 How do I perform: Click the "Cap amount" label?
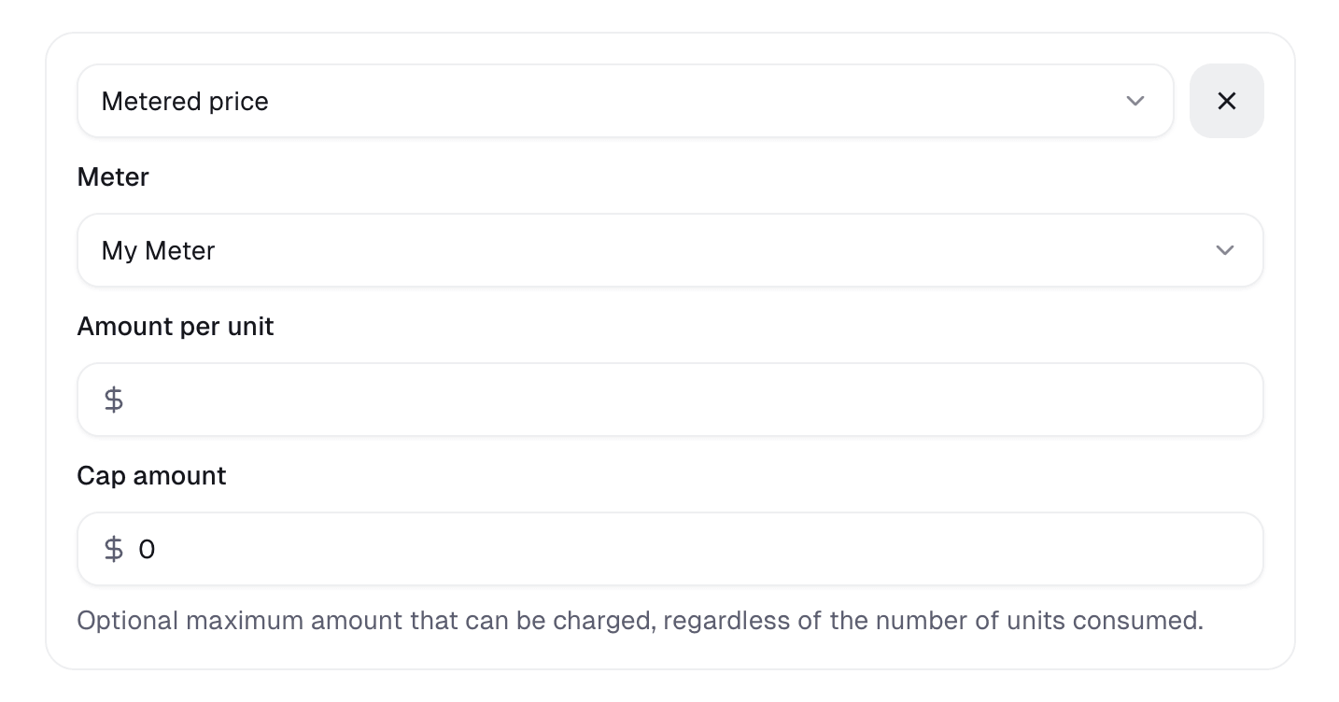151,475
